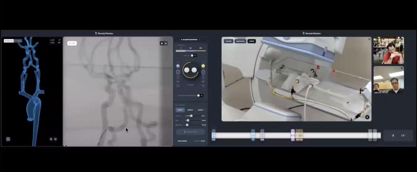Open the all systems operational dropdown

(190, 40)
